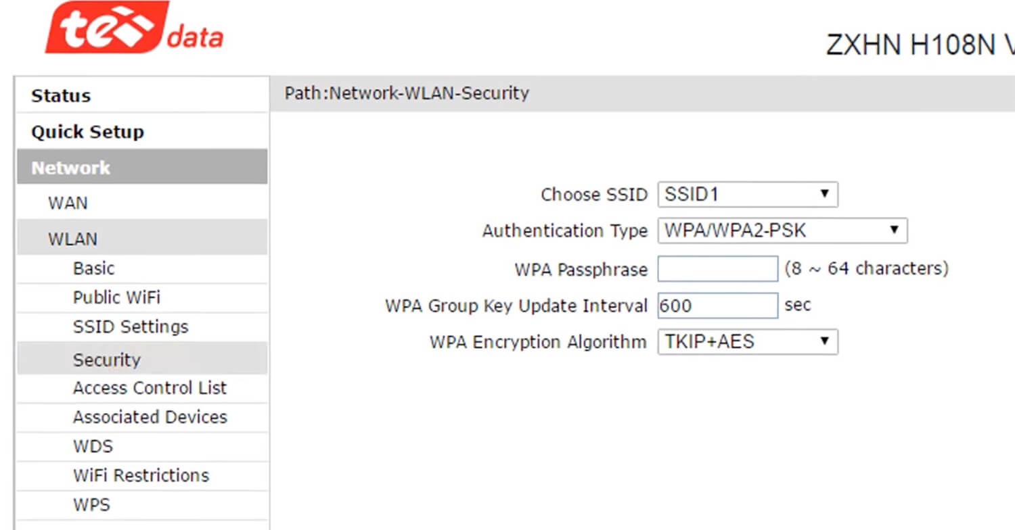Image resolution: width=1015 pixels, height=530 pixels.
Task: Navigate to SSID Settings
Action: tap(131, 327)
